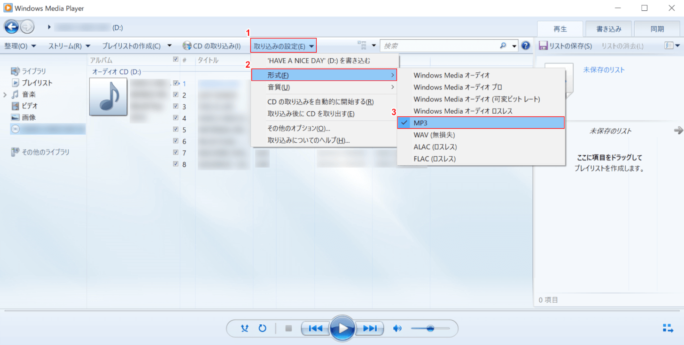Select ALAC (ロスレス) format
This screenshot has width=684, height=345.
coord(481,147)
